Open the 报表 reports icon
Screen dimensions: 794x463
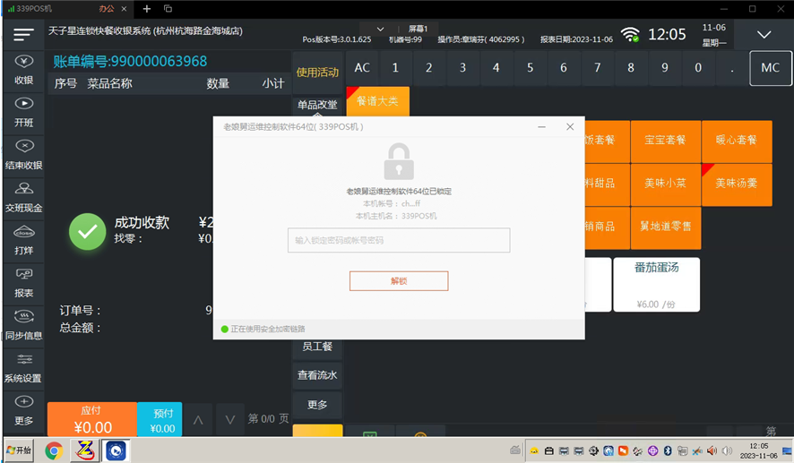tap(24, 282)
